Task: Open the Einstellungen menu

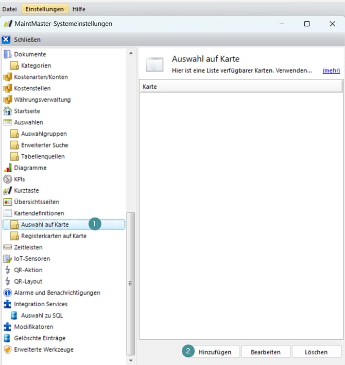Action: (45, 9)
